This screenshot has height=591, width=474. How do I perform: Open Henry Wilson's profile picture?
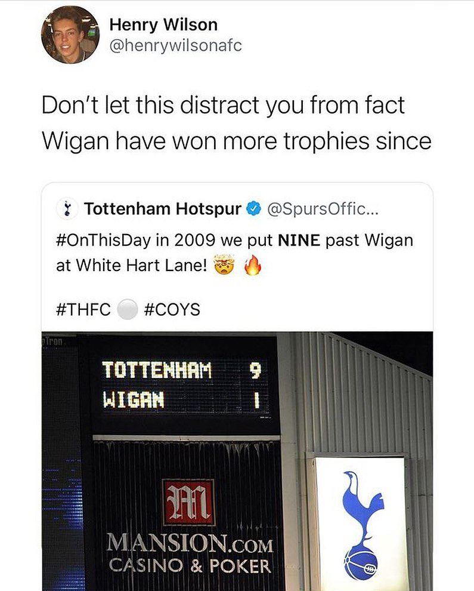(x=70, y=34)
